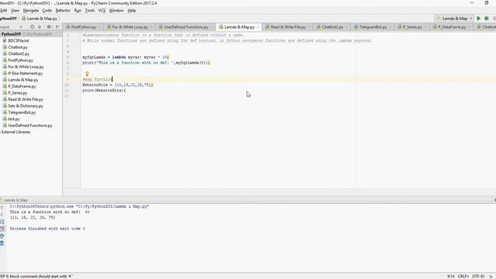Place cursor on the print(WebsiteHits) line
Image resolution: width=496 pixels, height=279 pixels.
point(104,91)
